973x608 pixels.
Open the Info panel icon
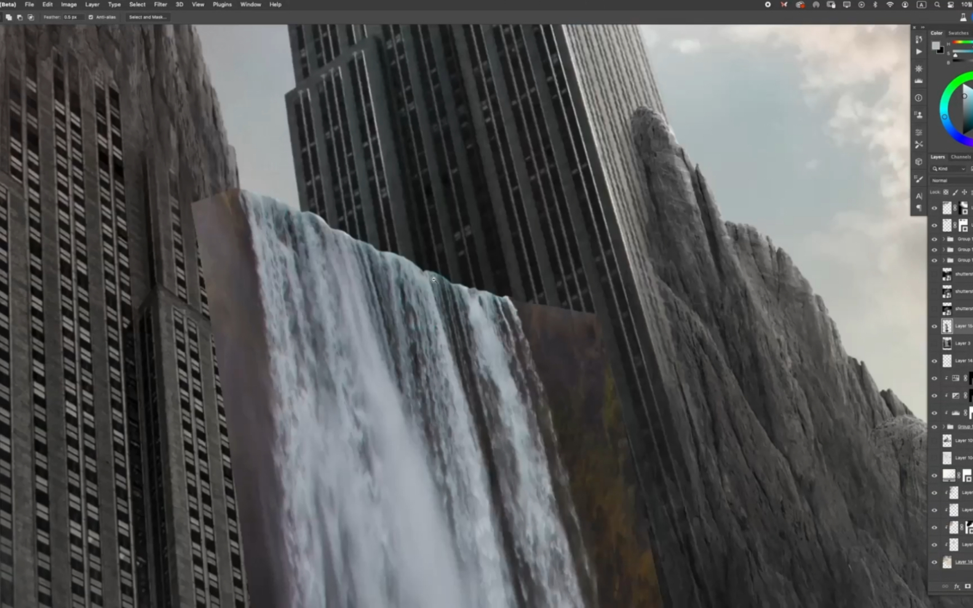coord(918,98)
